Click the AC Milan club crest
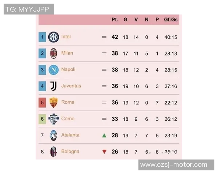Viewport: 218px width, 174px height. pyautogui.click(x=53, y=53)
